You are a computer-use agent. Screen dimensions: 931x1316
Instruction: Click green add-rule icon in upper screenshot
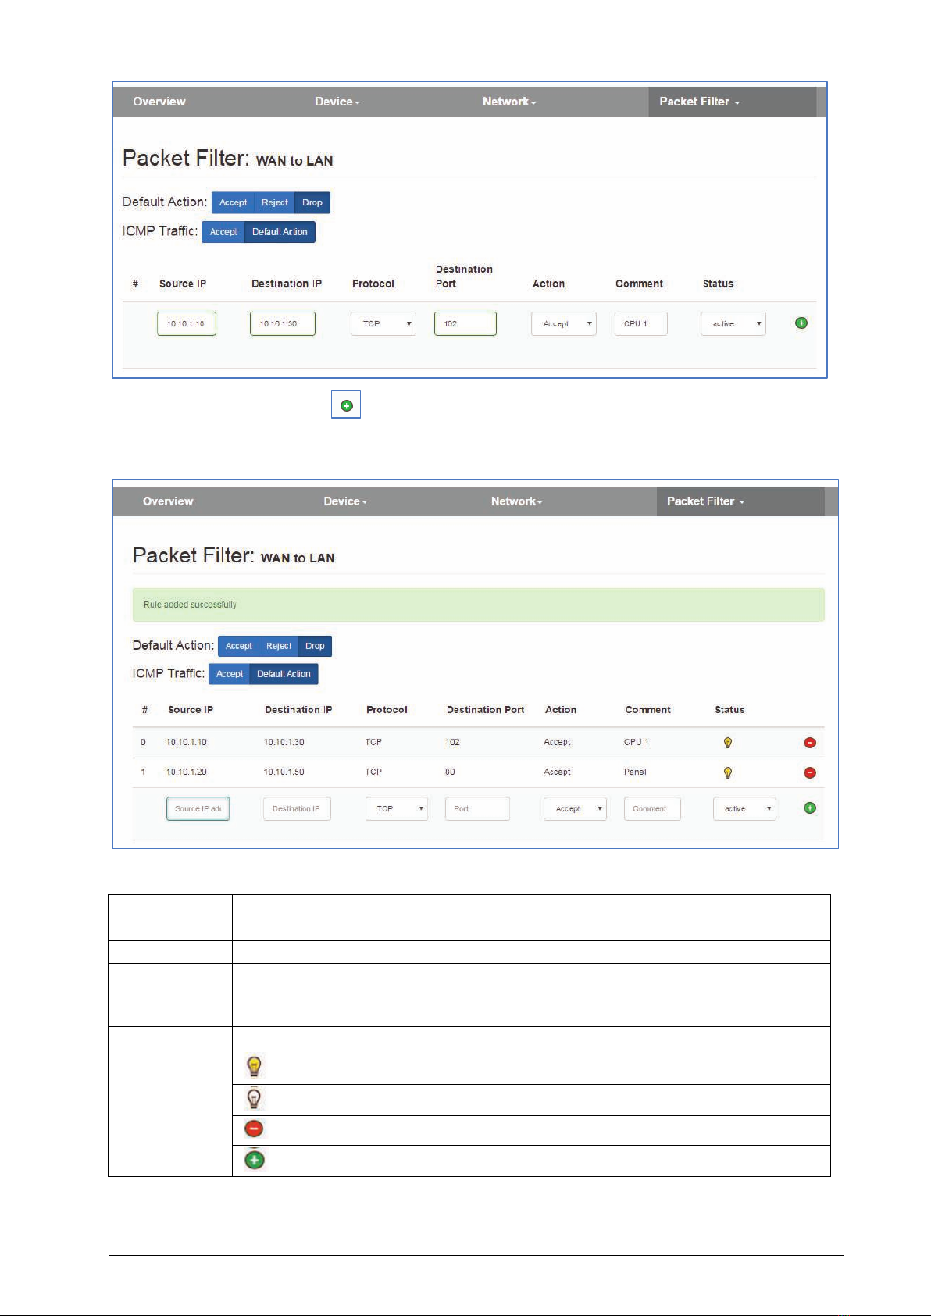(801, 323)
